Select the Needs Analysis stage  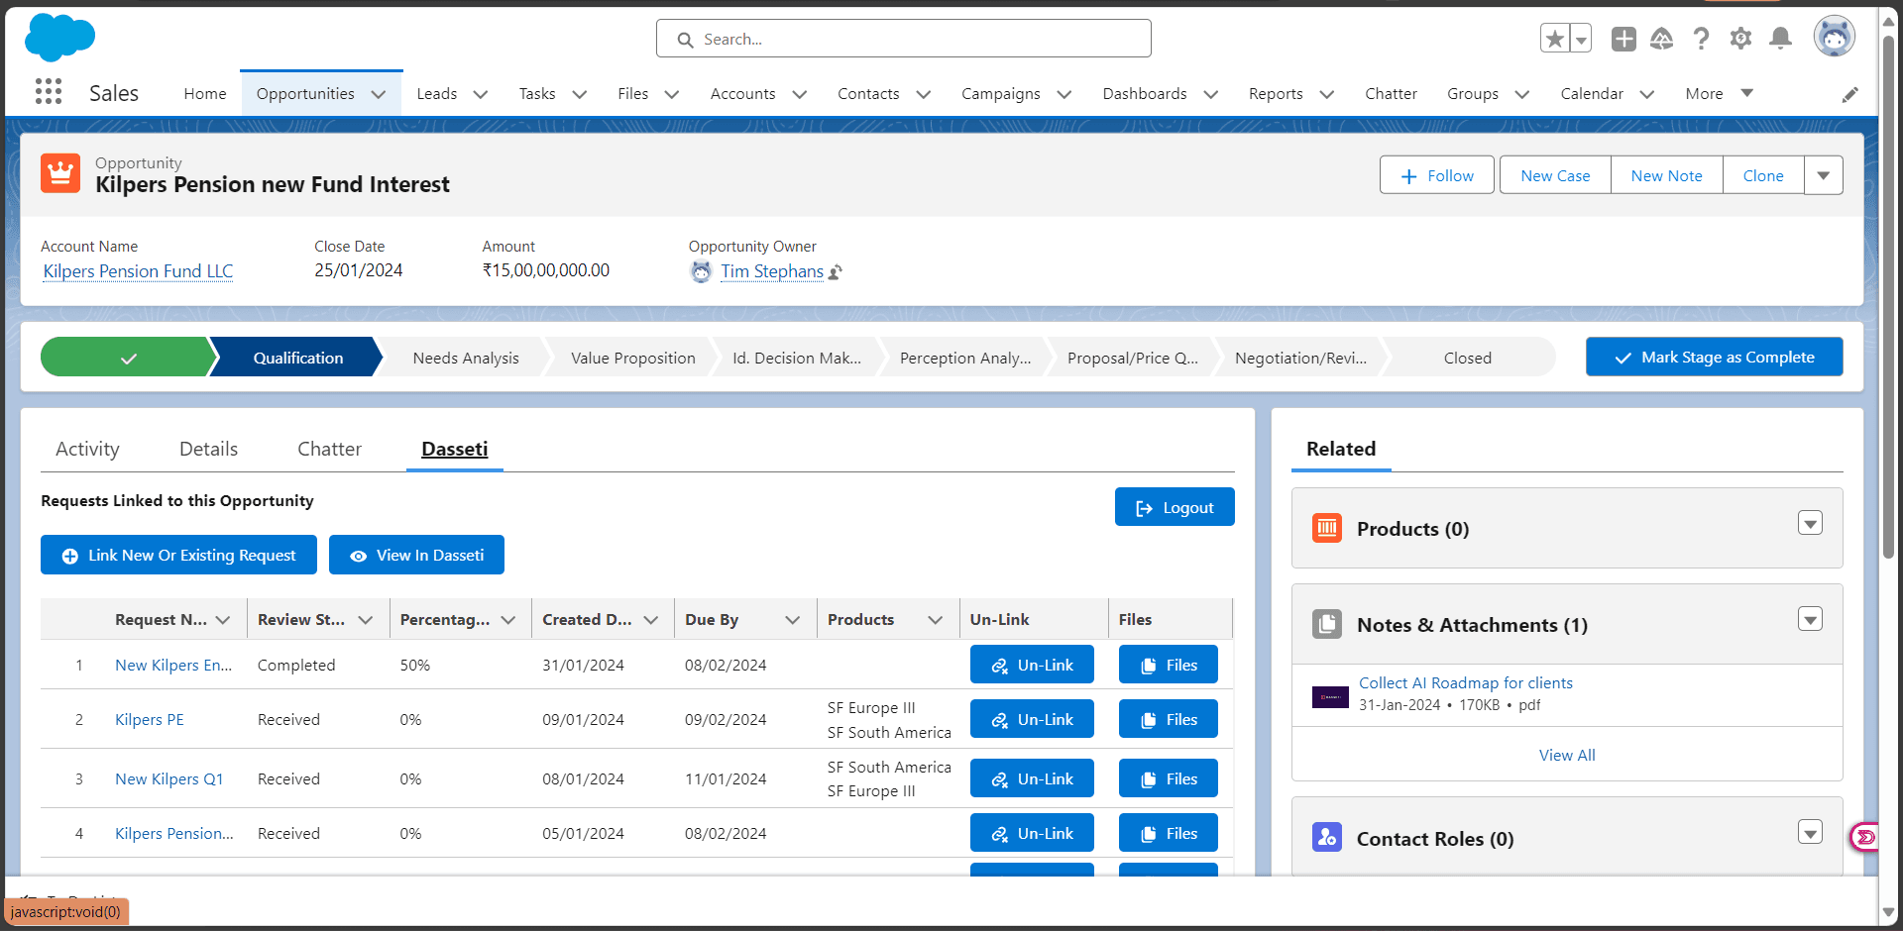(466, 358)
